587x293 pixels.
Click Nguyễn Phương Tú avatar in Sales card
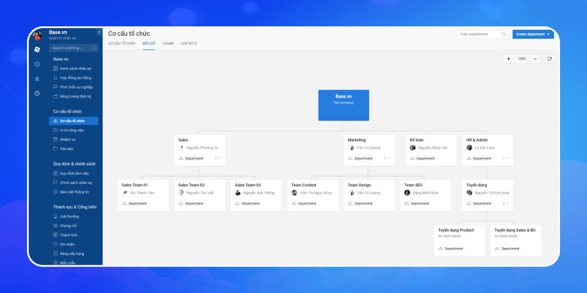[181, 148]
